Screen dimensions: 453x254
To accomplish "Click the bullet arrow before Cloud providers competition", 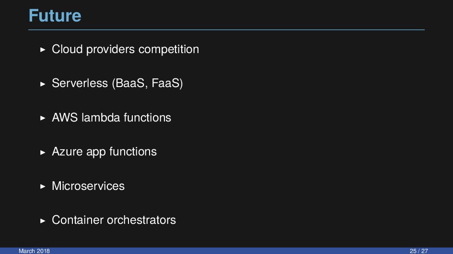I will point(43,50).
